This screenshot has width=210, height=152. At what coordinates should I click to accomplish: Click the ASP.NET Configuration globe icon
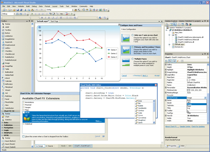(190, 24)
